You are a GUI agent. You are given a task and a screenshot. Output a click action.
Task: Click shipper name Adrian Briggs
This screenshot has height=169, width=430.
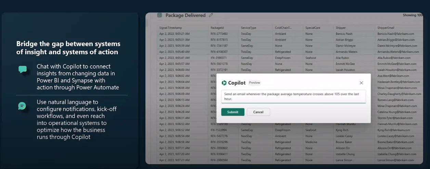coord(344,40)
